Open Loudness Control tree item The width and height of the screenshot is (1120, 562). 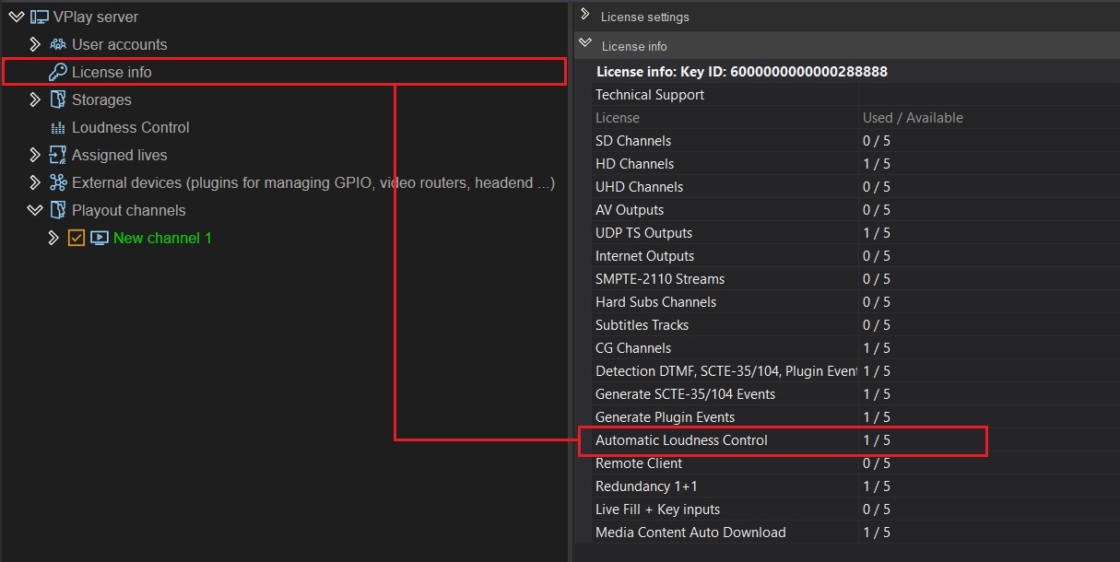pos(131,127)
